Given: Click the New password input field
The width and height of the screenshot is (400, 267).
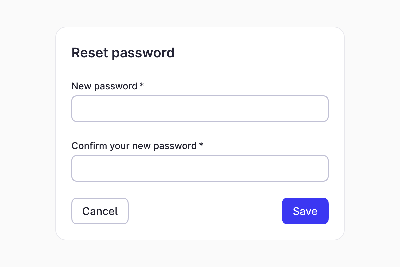Looking at the screenshot, I should (x=200, y=109).
